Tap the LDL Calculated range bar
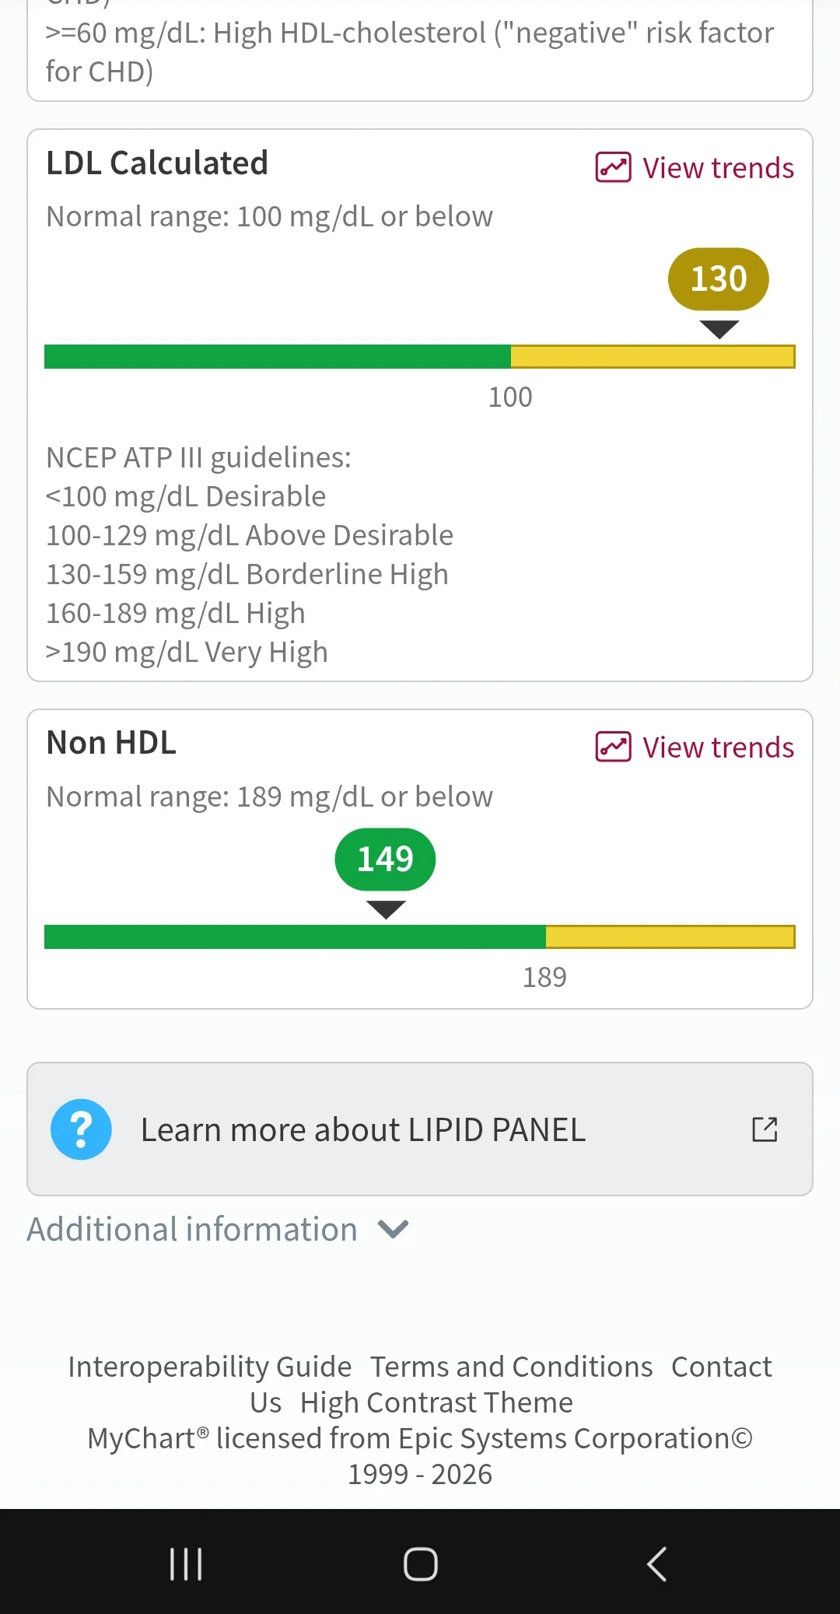 tap(420, 356)
